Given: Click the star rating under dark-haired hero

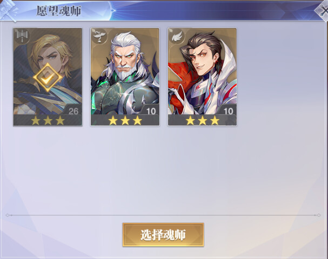Looking at the screenshot, I should 203,120.
